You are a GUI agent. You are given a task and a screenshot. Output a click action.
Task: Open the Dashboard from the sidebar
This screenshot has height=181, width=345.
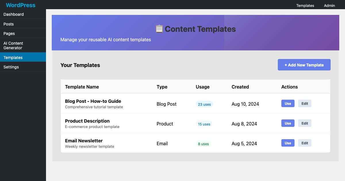tap(14, 14)
